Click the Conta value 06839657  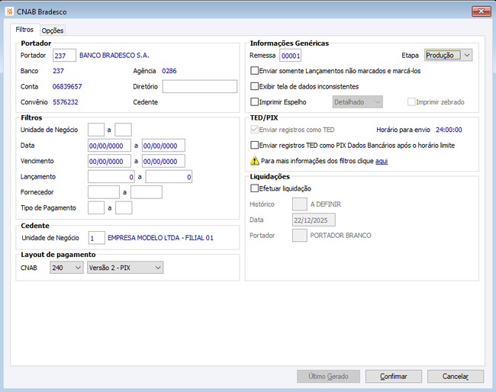67,86
